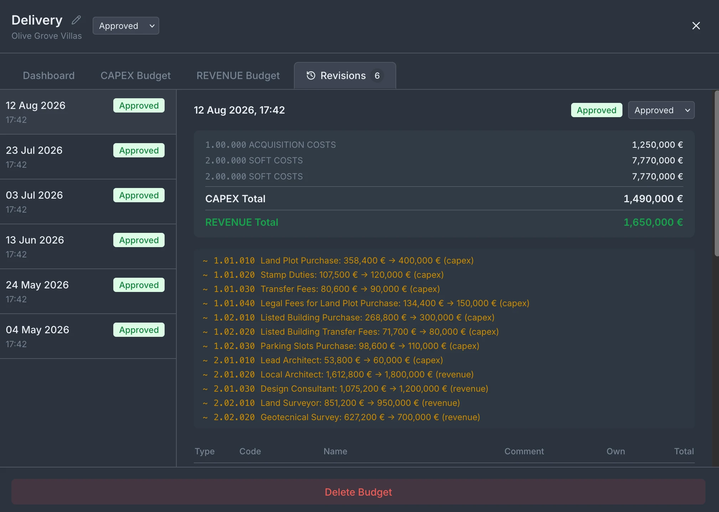Select the 23 Jul 2026 revision

point(88,157)
